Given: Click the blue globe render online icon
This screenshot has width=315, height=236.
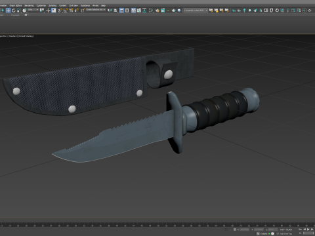Looking at the screenshot, I should tap(179, 10).
